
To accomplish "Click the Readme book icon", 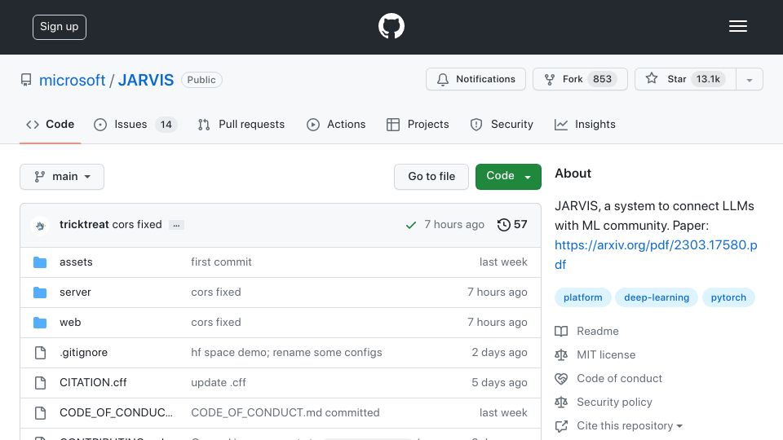I will coord(561,332).
